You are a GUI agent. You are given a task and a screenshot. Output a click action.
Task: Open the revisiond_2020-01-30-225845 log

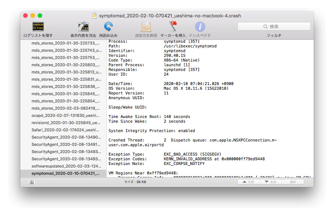pyautogui.click(x=64, y=123)
